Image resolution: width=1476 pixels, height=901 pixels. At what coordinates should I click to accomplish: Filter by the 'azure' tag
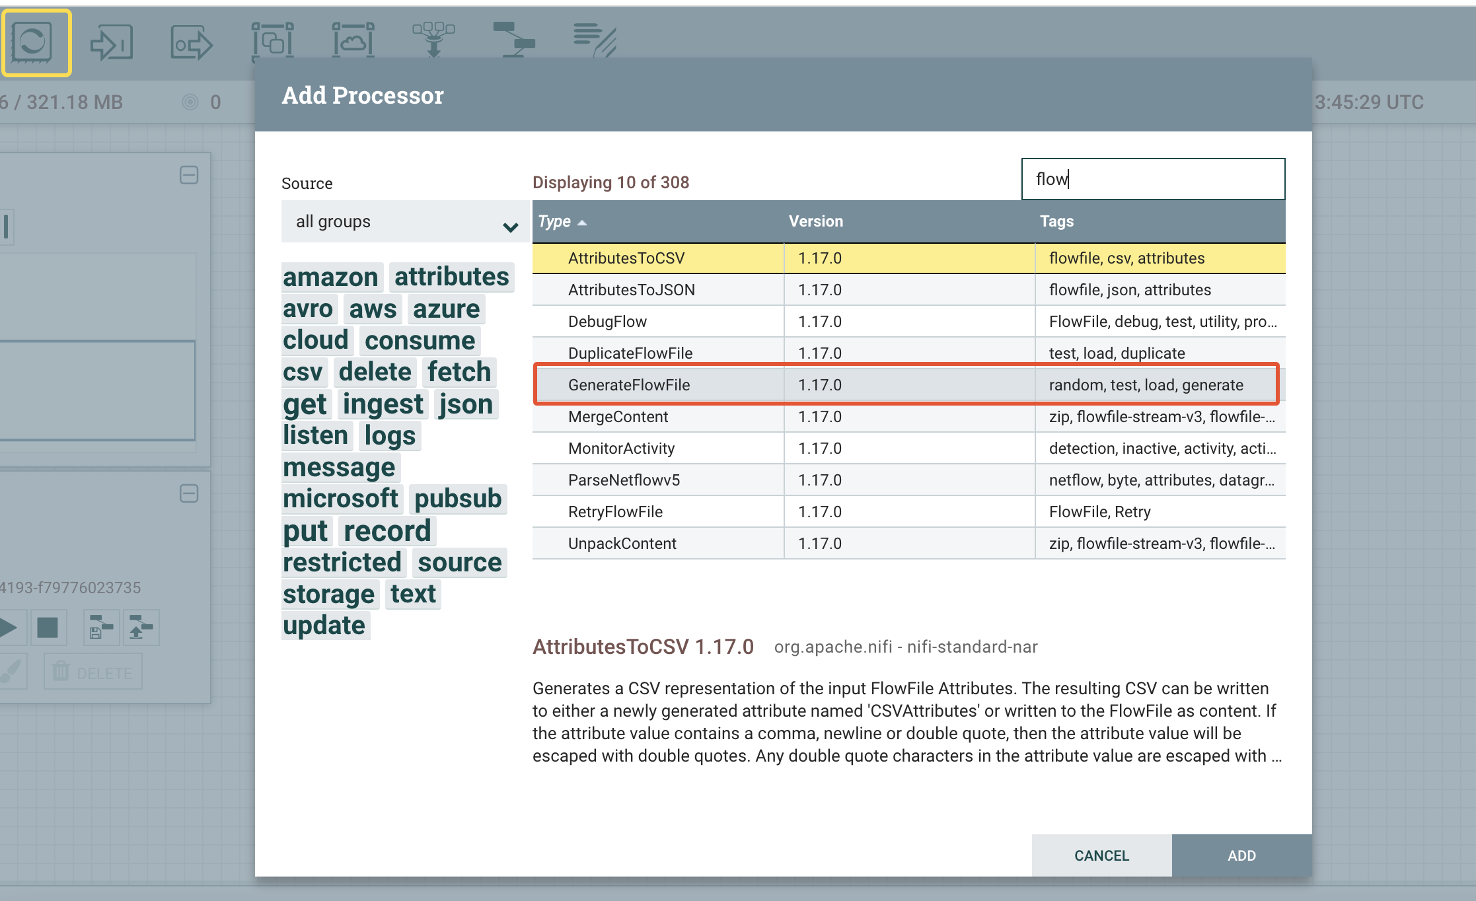click(447, 308)
